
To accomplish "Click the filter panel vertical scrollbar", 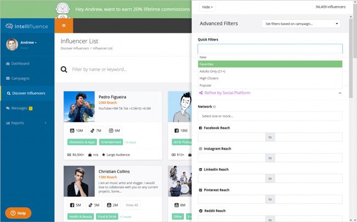I will pos(350,58).
